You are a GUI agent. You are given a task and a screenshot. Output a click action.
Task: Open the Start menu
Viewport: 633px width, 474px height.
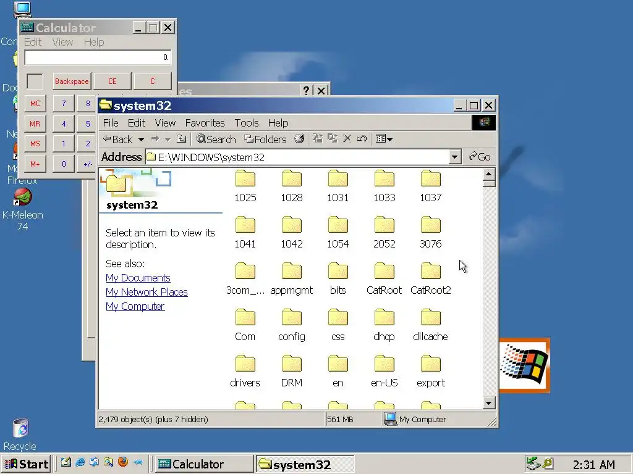[x=26, y=464]
